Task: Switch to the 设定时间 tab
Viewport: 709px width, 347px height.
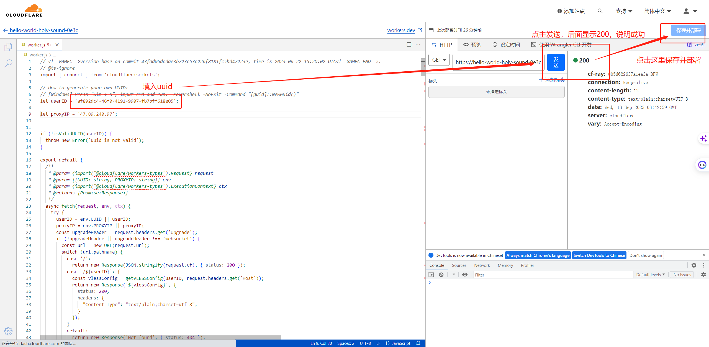Action: click(506, 45)
